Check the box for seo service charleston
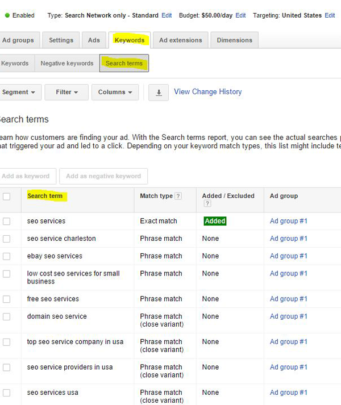341x405 pixels. (6, 239)
